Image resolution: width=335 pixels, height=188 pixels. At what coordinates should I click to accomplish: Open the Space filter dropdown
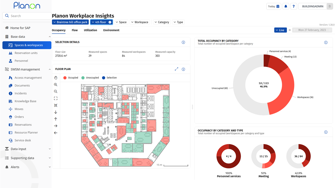(121, 22)
